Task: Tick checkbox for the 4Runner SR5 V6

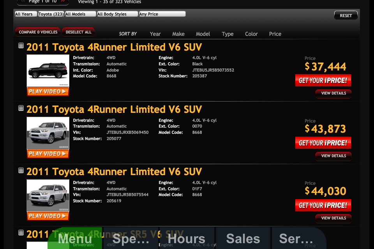Action: click(21, 233)
